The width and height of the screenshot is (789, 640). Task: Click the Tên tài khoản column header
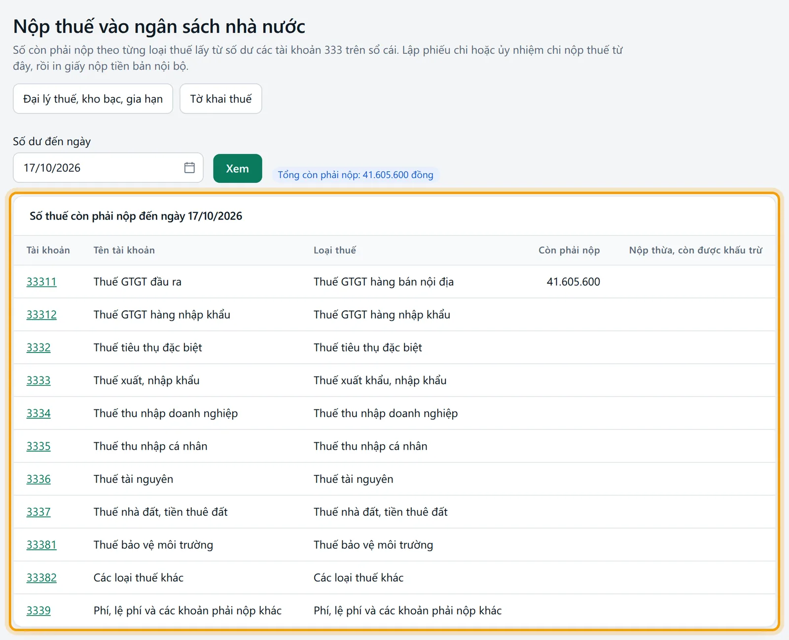pos(124,250)
